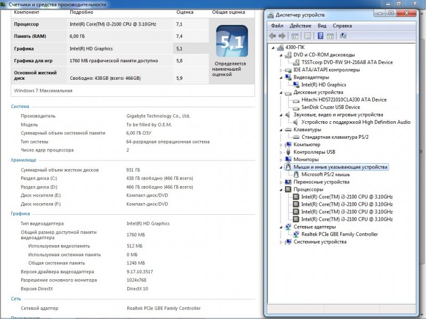Image resolution: width=426 pixels, height=319 pixels.
Task: Click the blue Help question mark icon
Action: [x=321, y=36]
